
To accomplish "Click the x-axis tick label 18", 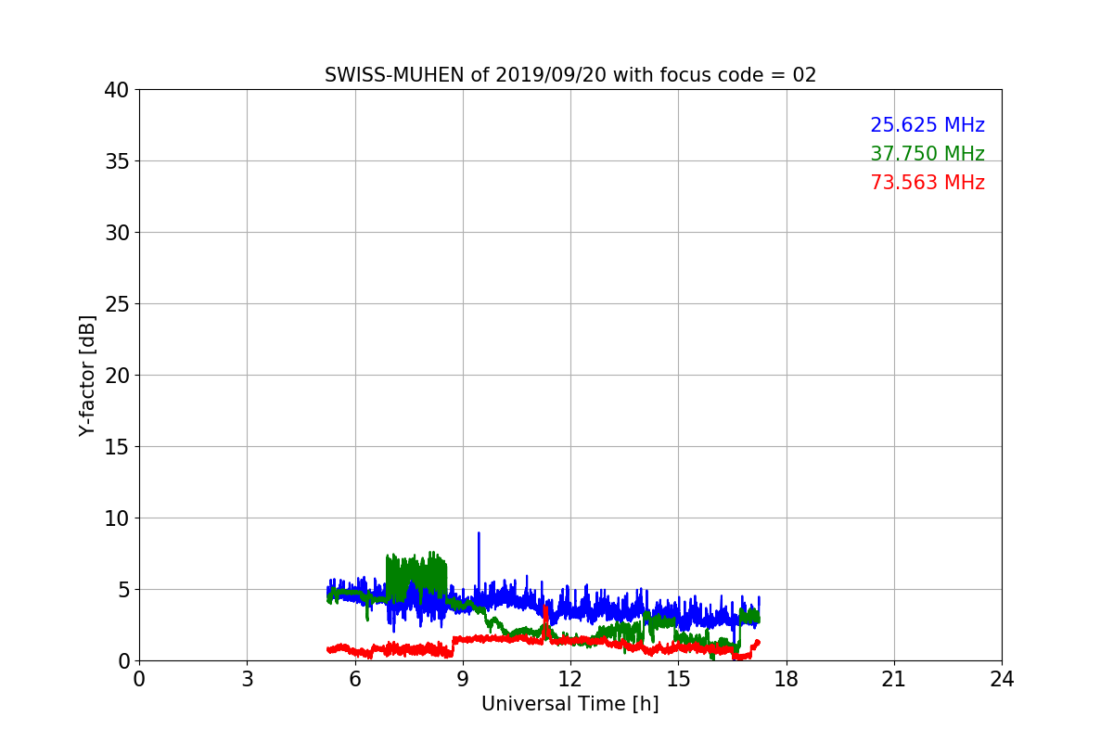I will click(x=786, y=679).
